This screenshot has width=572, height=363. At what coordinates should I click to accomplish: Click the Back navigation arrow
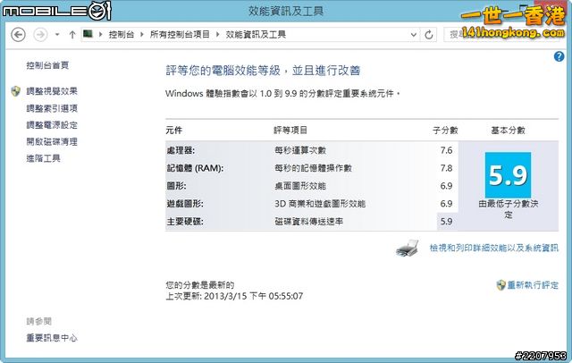point(18,35)
